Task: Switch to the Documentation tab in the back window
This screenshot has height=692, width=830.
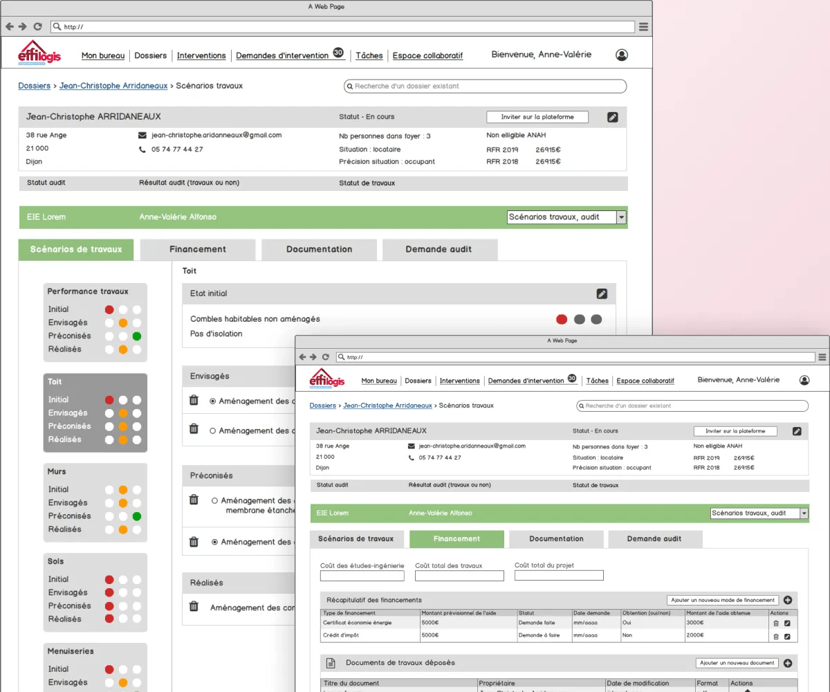Action: (319, 249)
